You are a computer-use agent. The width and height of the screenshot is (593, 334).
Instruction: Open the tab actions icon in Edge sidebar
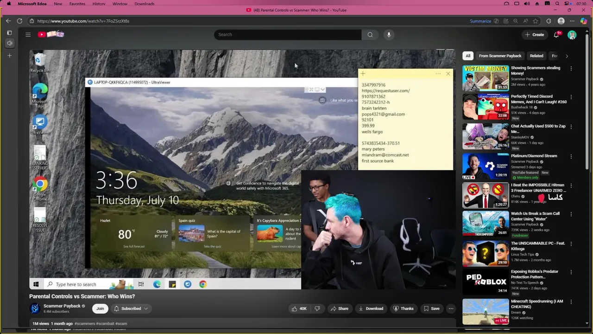(x=9, y=33)
